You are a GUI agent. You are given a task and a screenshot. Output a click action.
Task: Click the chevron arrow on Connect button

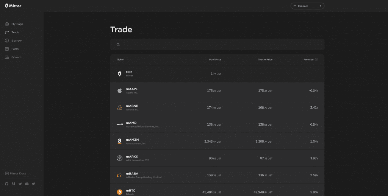(x=321, y=6)
